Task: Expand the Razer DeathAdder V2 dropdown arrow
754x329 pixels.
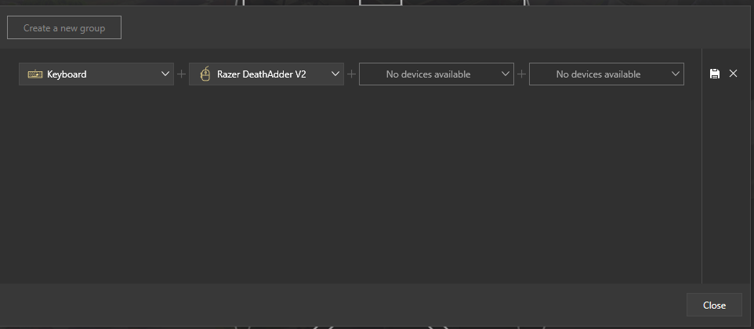Action: click(x=335, y=74)
